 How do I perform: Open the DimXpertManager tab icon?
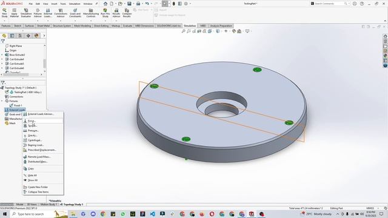(28, 36)
